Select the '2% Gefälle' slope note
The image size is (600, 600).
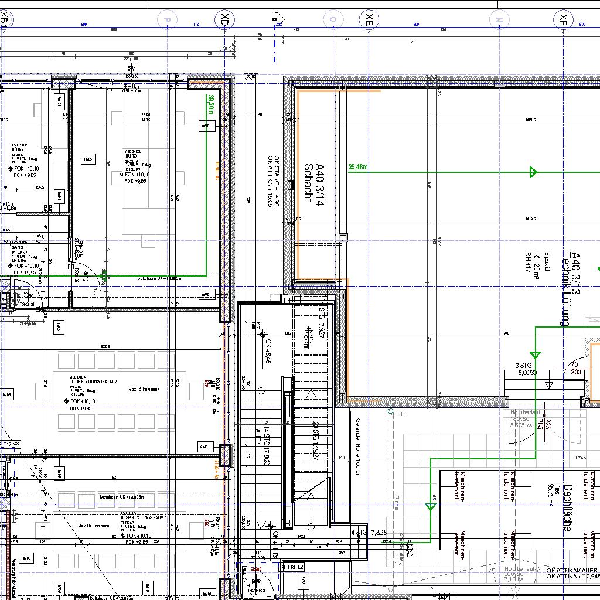(x=402, y=547)
